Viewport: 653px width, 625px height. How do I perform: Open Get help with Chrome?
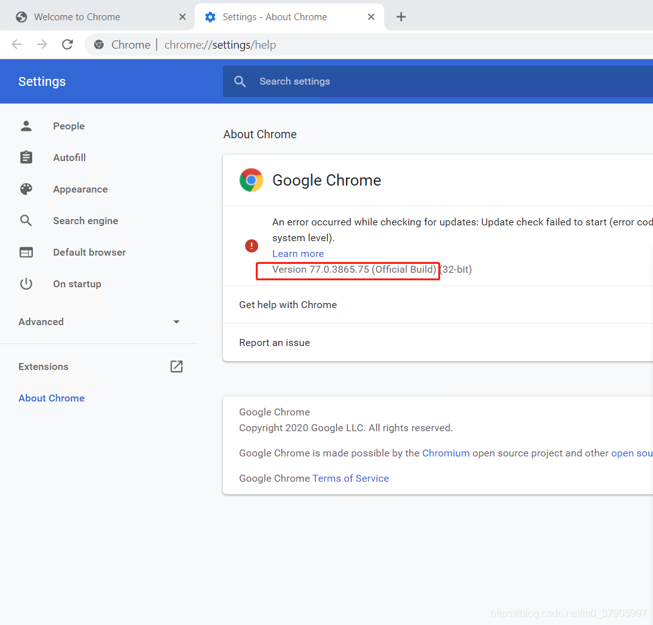[288, 305]
